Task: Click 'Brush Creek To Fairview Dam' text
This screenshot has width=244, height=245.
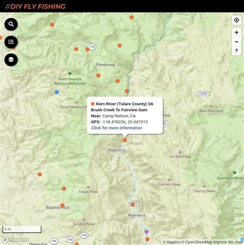Action: click(119, 110)
